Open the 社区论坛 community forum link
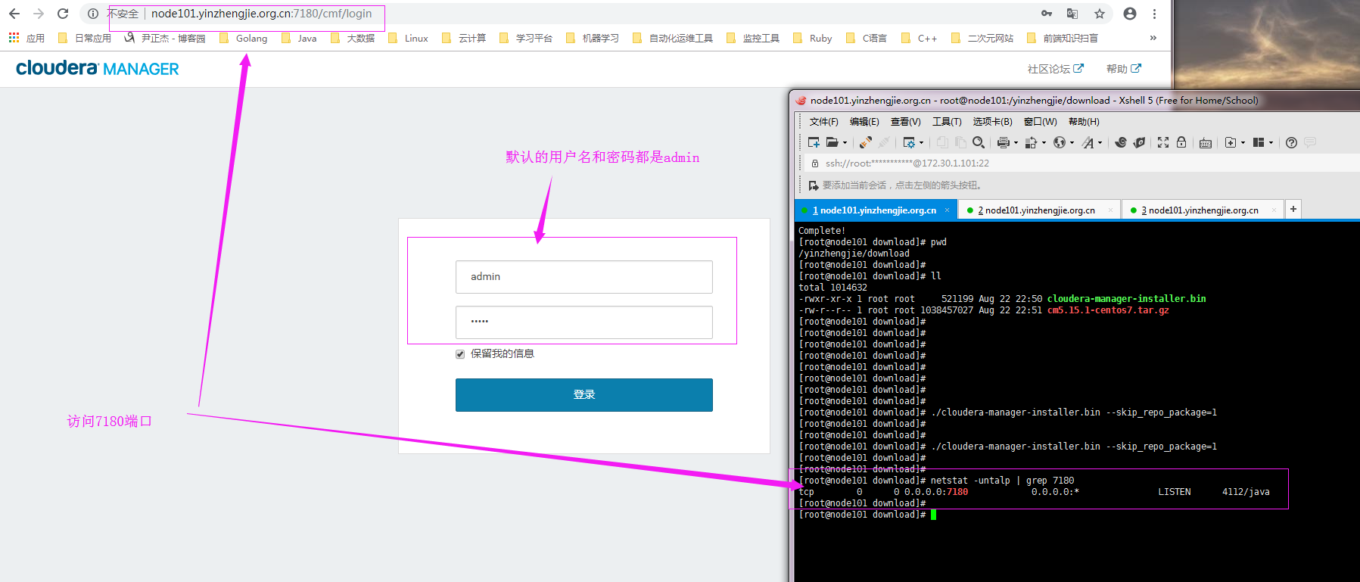Image resolution: width=1360 pixels, height=582 pixels. [x=1055, y=69]
